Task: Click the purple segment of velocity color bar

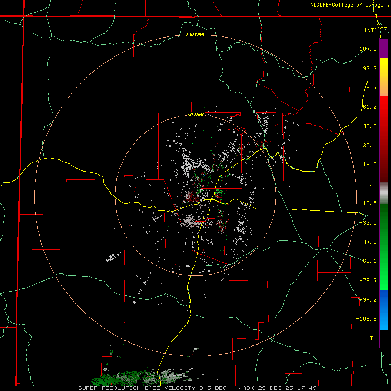Action: (x=384, y=49)
